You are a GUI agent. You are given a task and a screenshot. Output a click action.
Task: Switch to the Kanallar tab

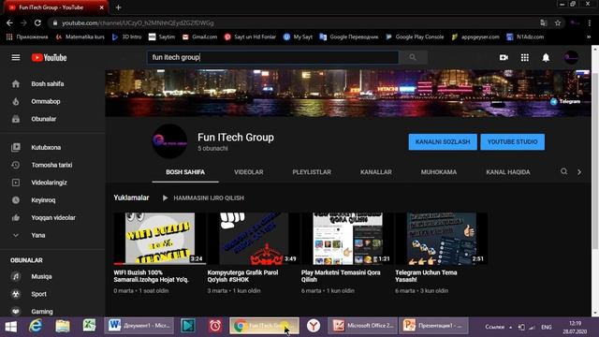click(376, 172)
